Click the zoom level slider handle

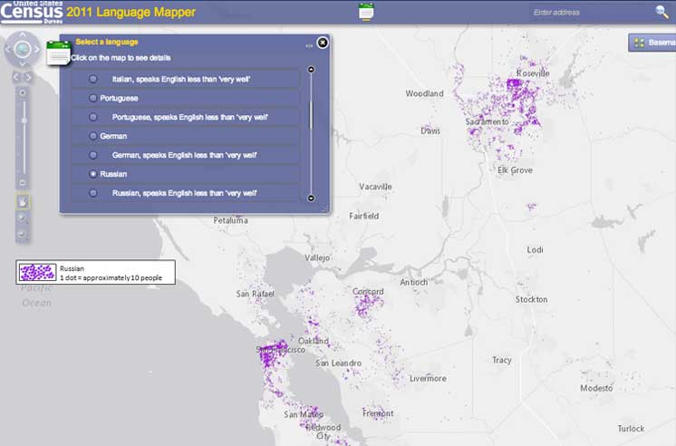tap(24, 121)
